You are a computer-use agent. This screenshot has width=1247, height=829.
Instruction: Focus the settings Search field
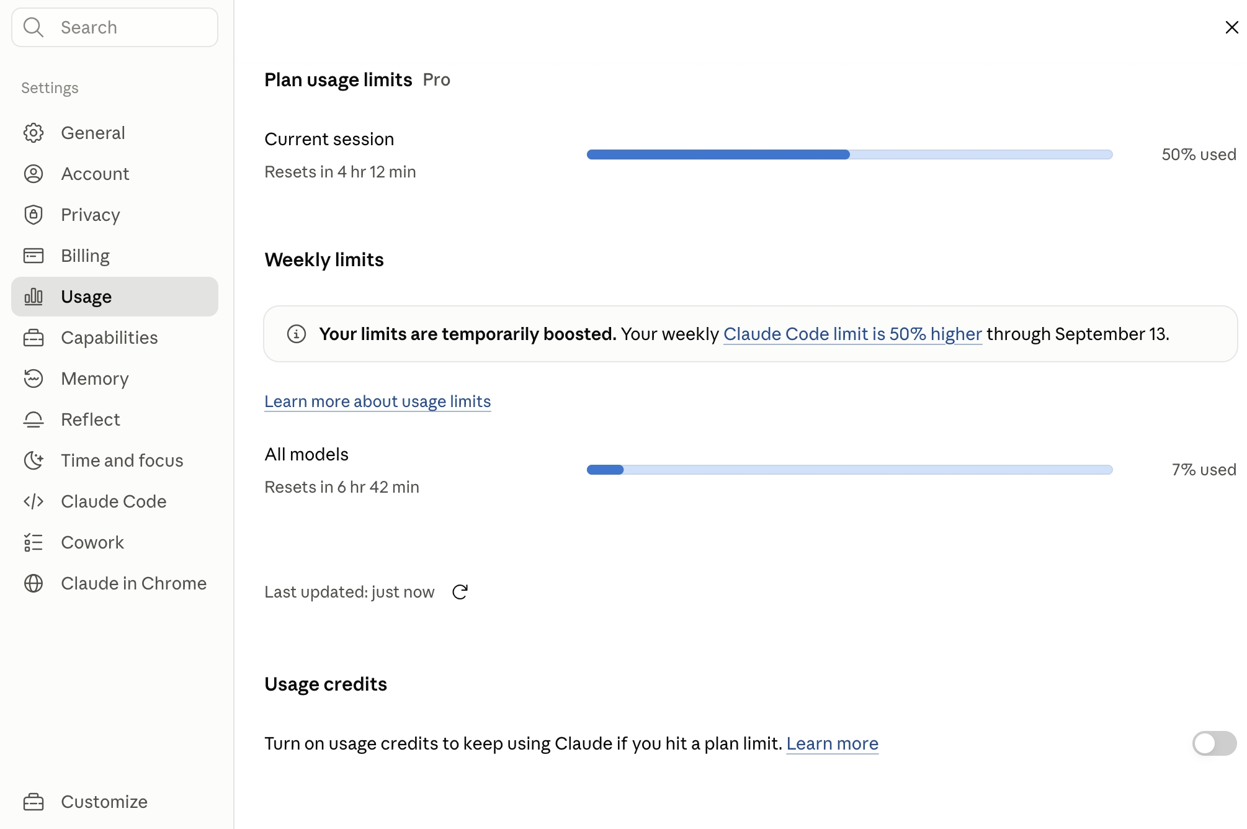(x=115, y=27)
